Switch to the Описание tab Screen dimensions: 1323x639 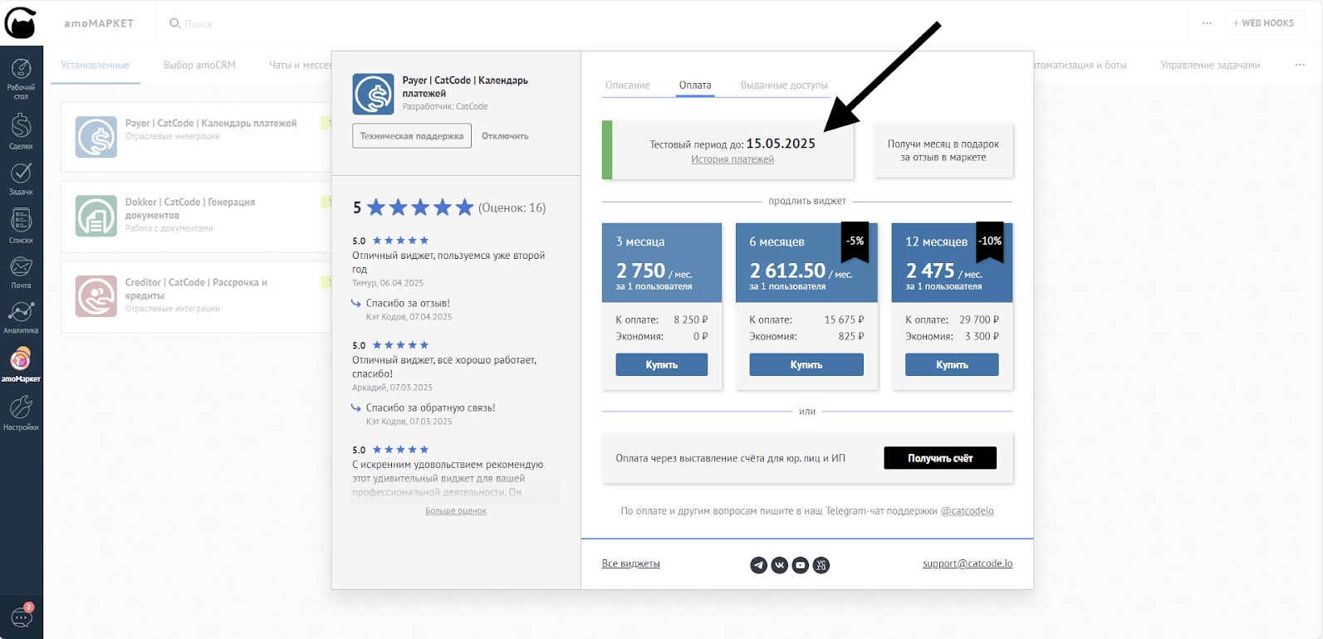[x=628, y=85]
